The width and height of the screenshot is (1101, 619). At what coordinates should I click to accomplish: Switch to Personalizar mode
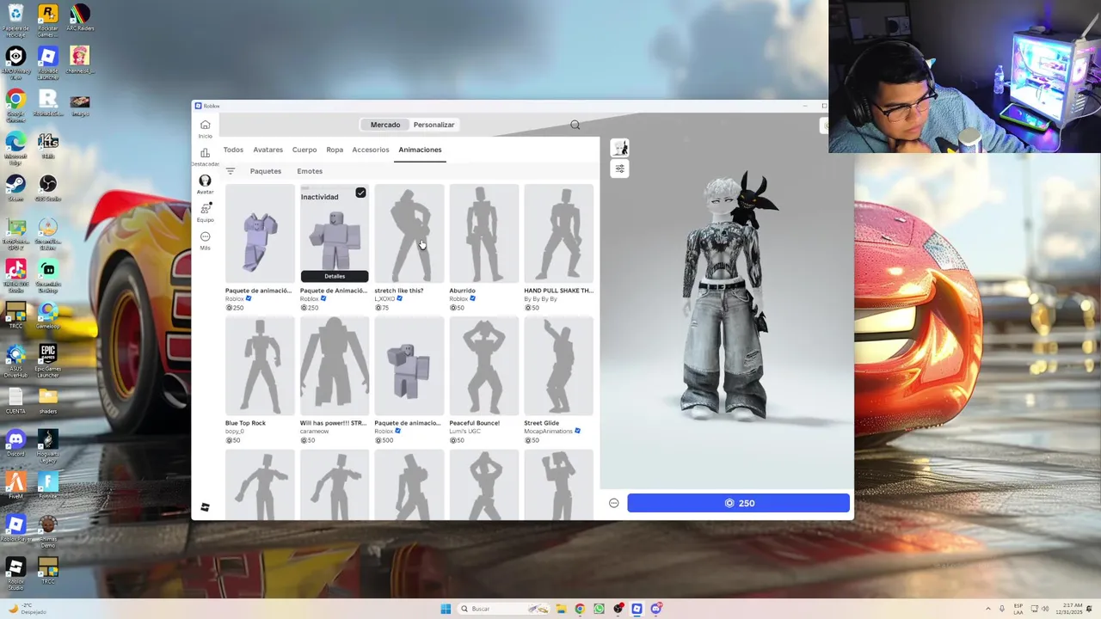pos(434,125)
